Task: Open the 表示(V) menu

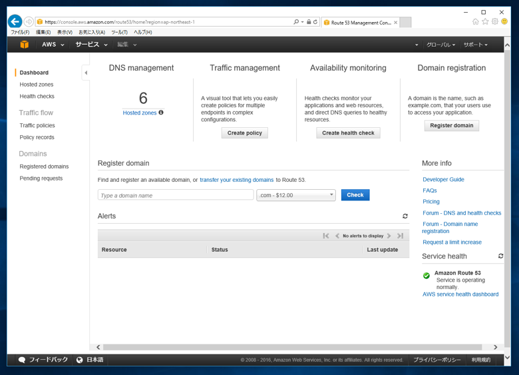Action: click(x=65, y=32)
